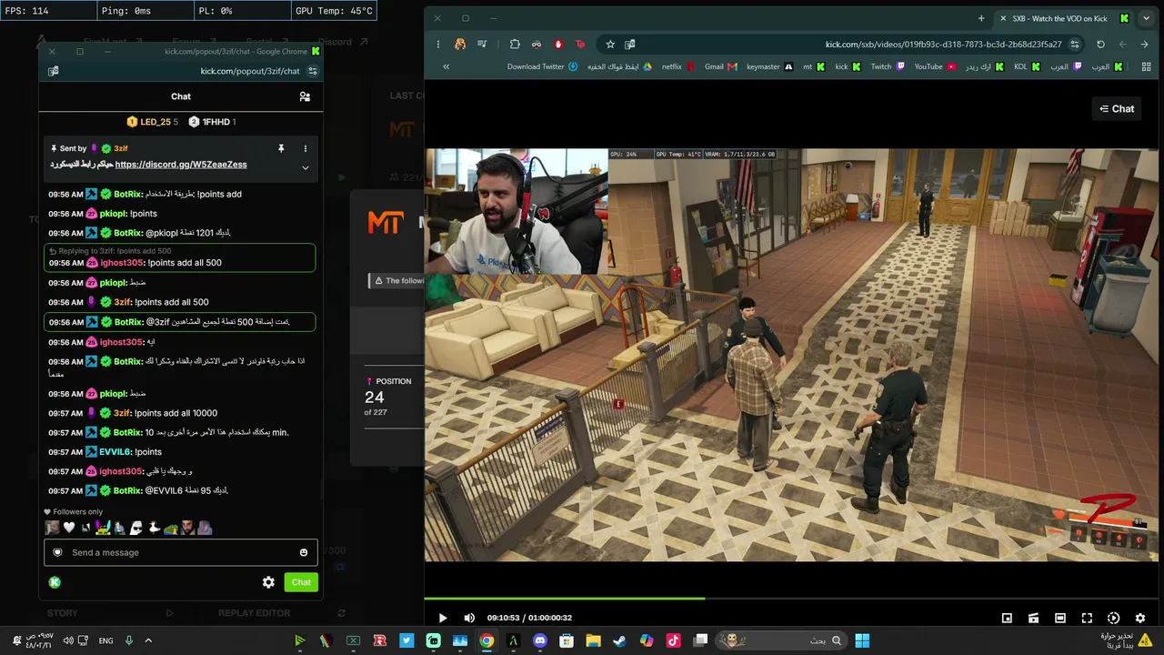
Task: Open the Chrome tab search dropdown
Action: [1146, 18]
